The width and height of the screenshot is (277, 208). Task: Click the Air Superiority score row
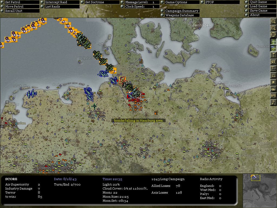click(23, 184)
